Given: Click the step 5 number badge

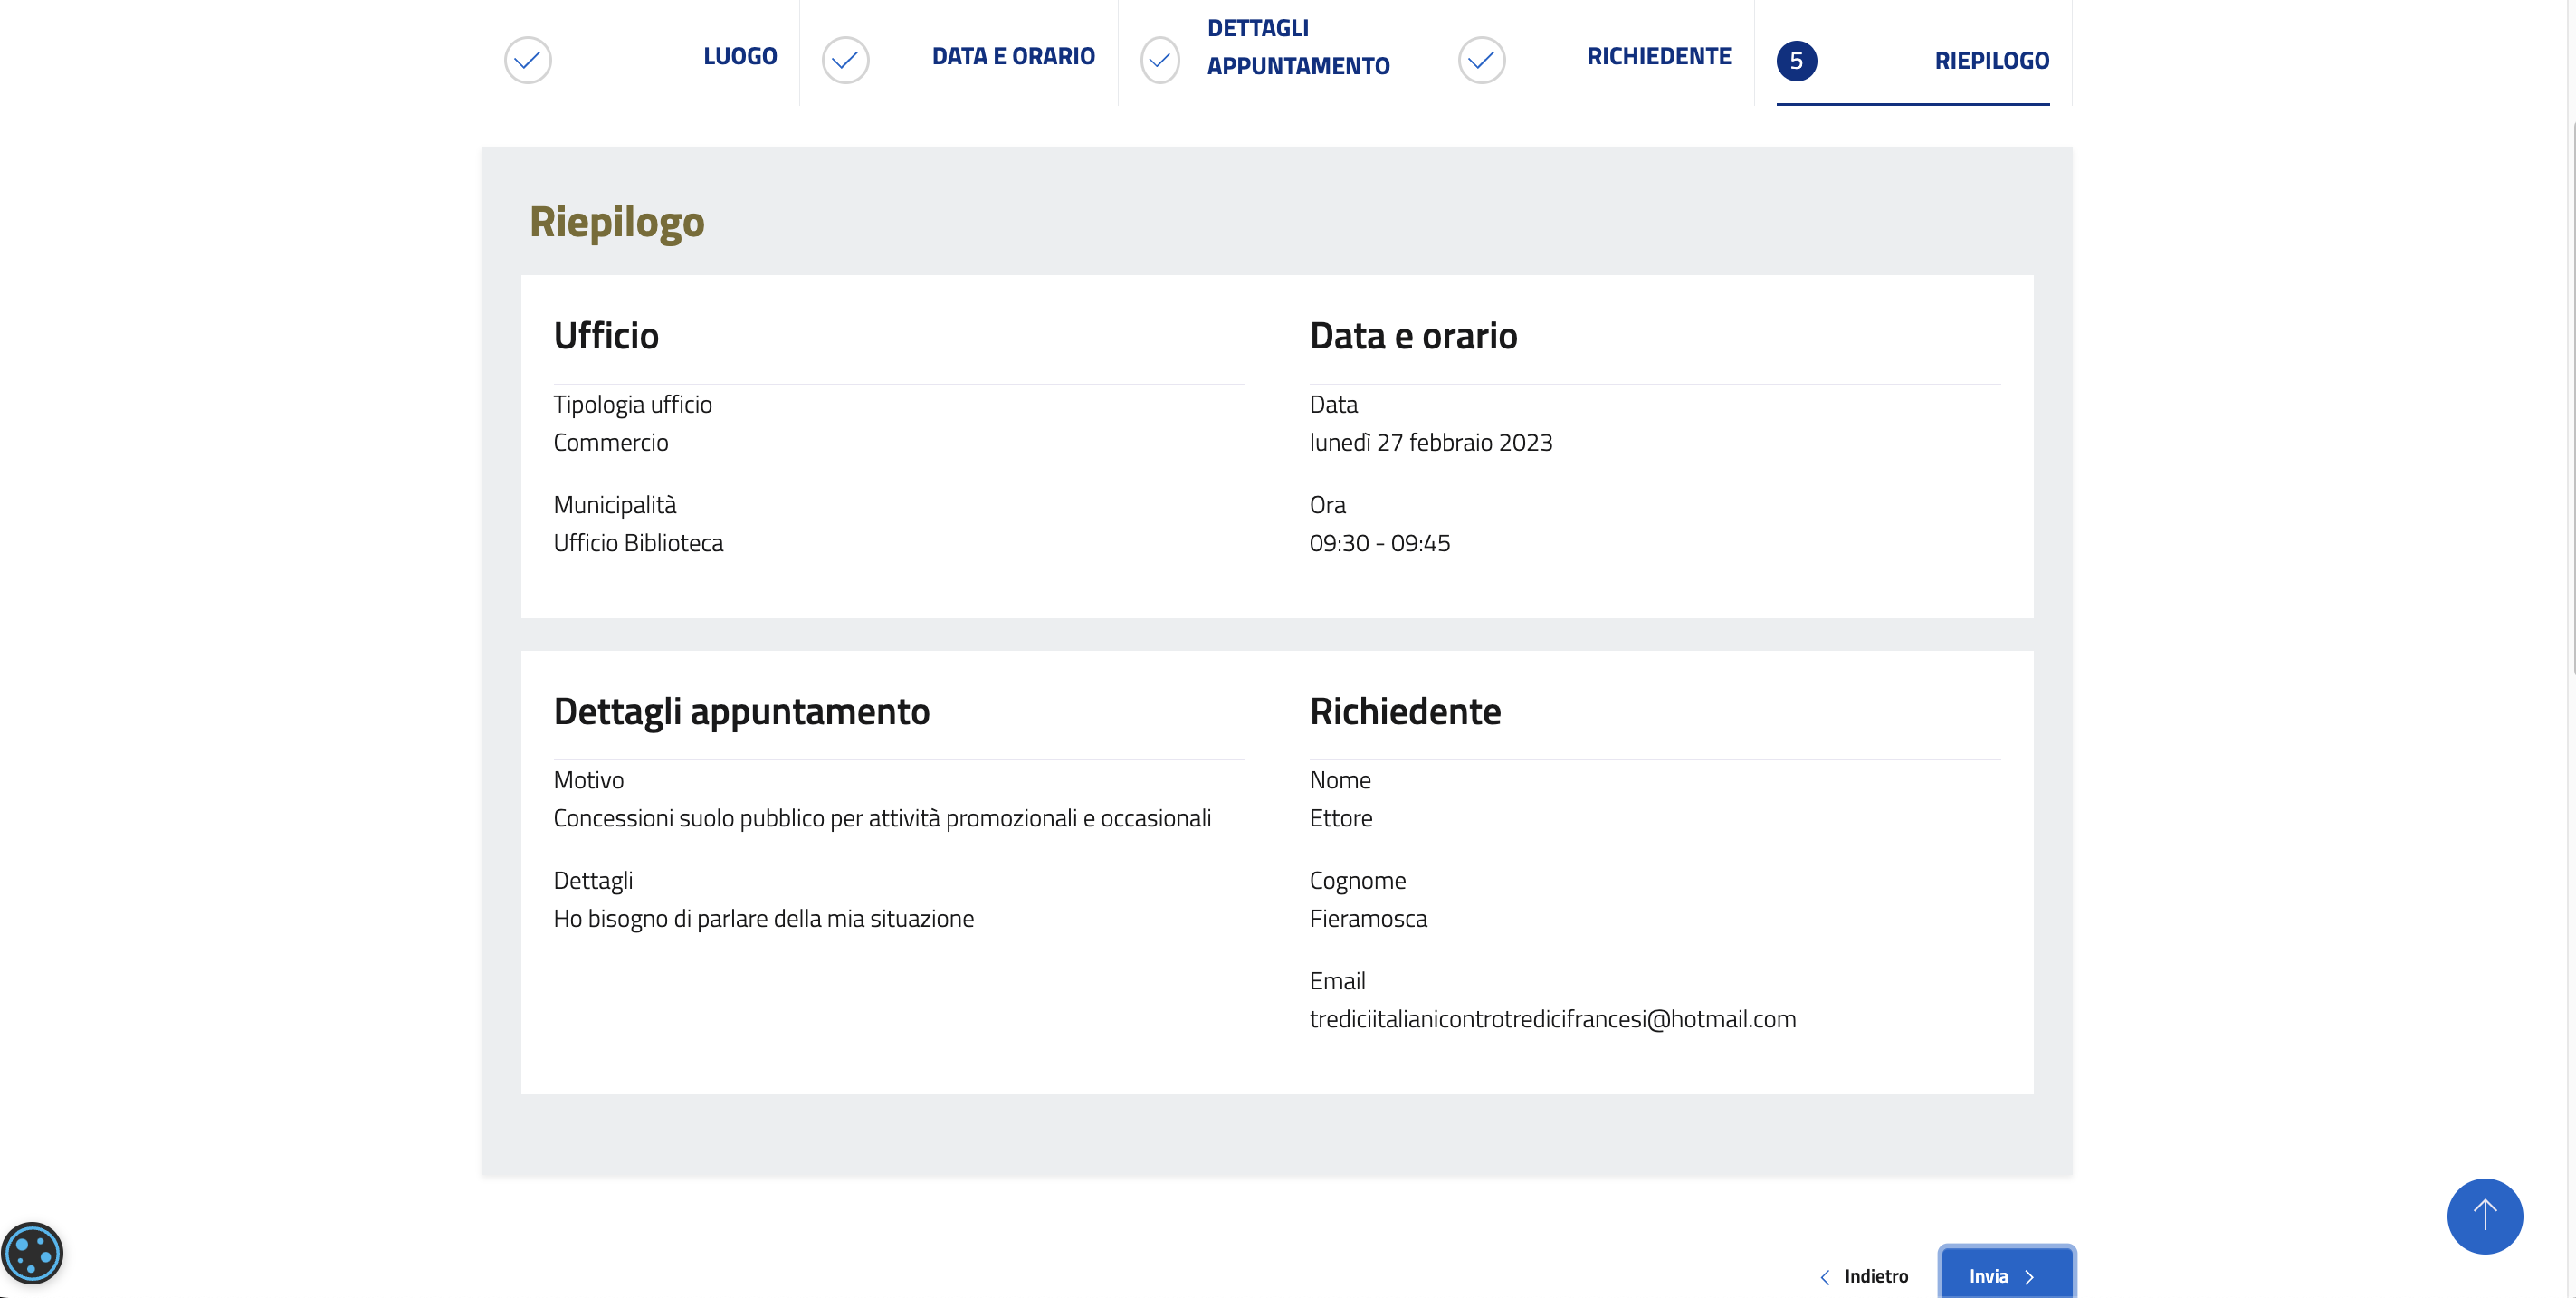Looking at the screenshot, I should (x=1796, y=61).
